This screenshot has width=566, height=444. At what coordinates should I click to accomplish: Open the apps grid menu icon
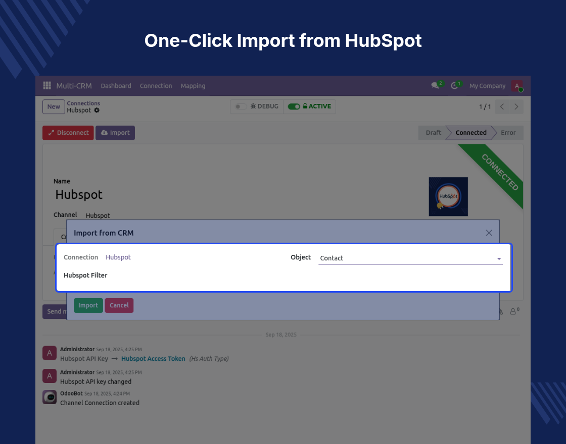coord(47,86)
